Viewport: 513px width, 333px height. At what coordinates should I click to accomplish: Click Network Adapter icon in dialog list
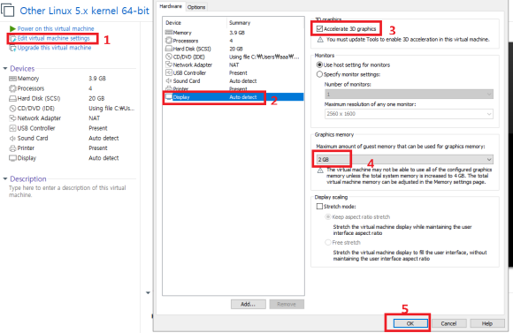pyautogui.click(x=169, y=64)
